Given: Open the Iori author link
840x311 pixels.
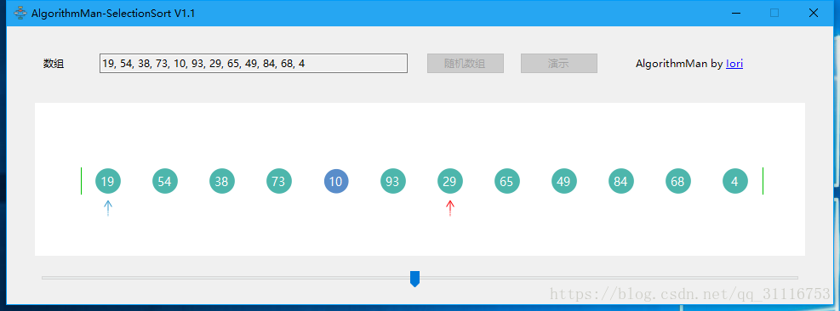Looking at the screenshot, I should 734,64.
